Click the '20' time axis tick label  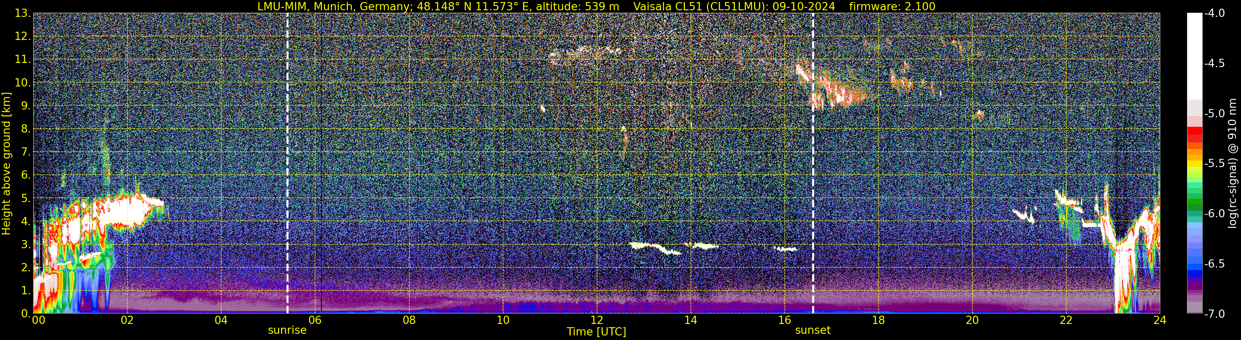click(x=973, y=320)
